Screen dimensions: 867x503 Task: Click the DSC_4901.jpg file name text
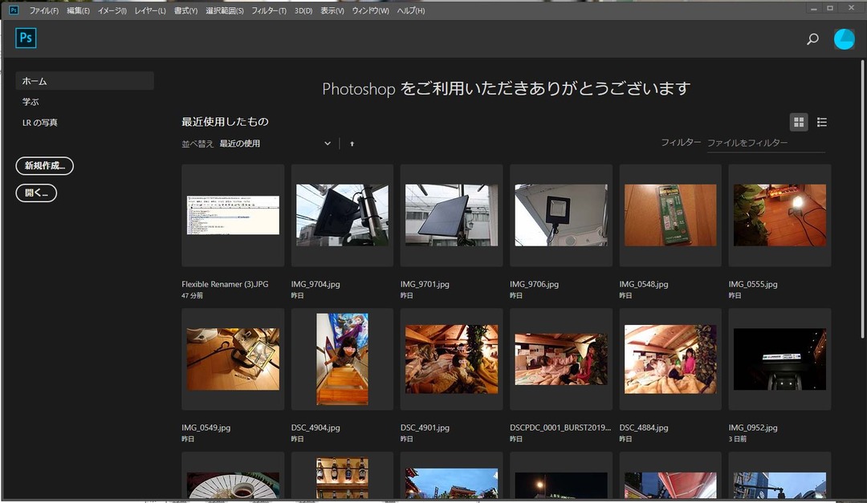pyautogui.click(x=425, y=428)
